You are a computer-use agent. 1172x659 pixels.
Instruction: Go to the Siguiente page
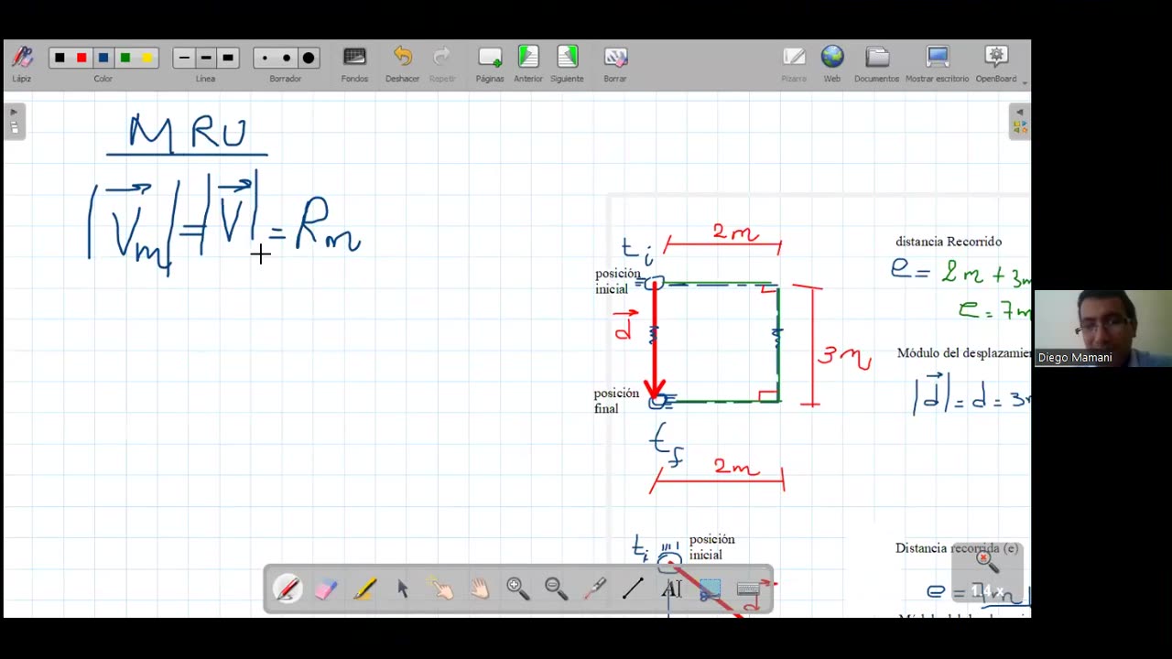pos(567,63)
